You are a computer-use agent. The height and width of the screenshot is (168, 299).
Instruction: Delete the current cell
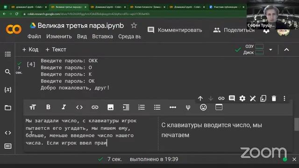(274, 98)
